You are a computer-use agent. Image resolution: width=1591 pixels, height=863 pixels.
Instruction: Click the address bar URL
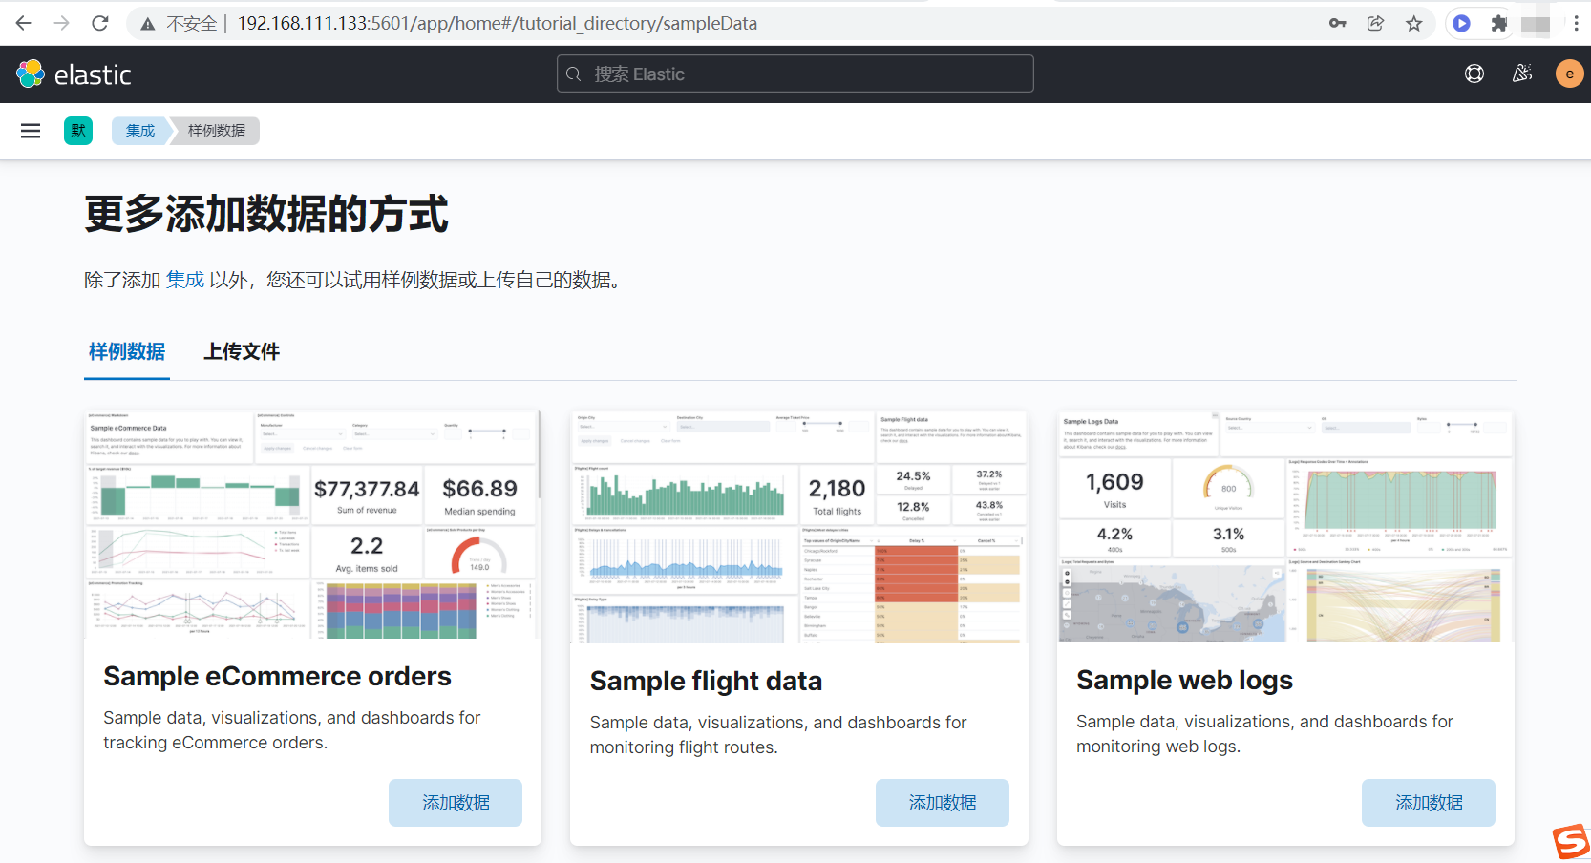pos(497,23)
